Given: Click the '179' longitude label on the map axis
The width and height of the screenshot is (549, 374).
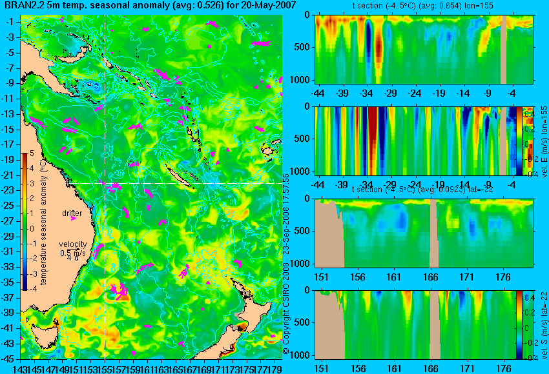Looking at the screenshot, I should pos(275,368).
